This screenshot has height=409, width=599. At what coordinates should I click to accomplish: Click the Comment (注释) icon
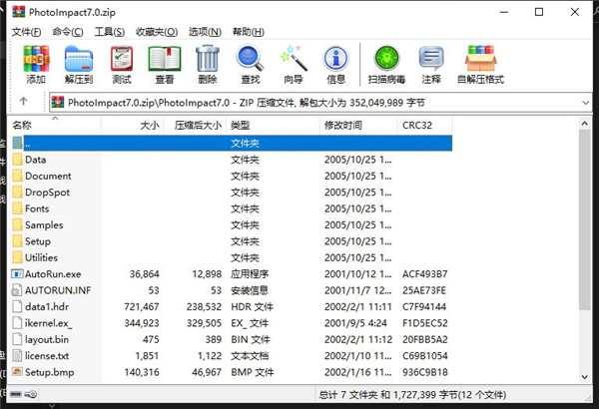pos(431,59)
